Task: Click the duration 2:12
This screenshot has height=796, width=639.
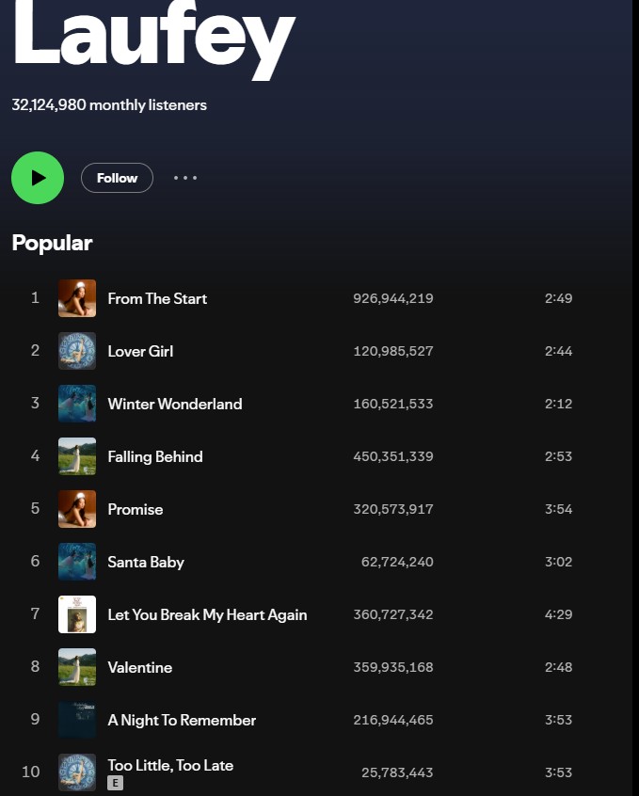Action: [x=559, y=404]
